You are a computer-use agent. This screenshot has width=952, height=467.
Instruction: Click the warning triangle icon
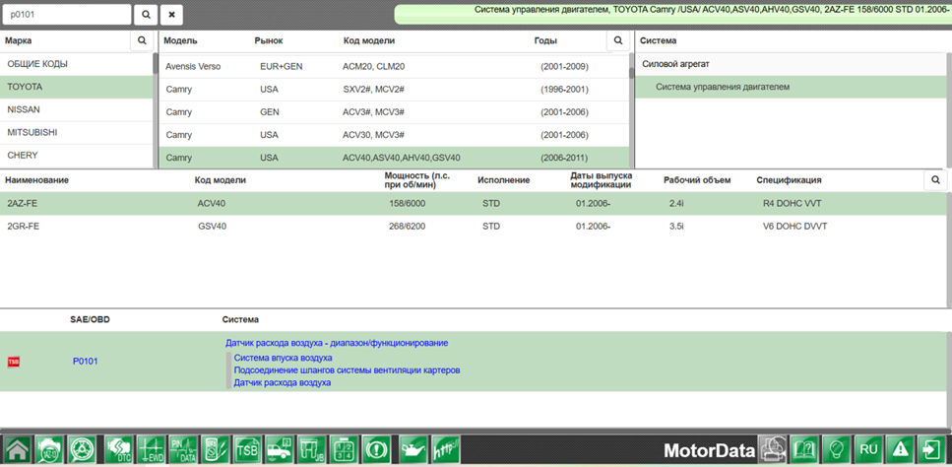[x=901, y=450]
